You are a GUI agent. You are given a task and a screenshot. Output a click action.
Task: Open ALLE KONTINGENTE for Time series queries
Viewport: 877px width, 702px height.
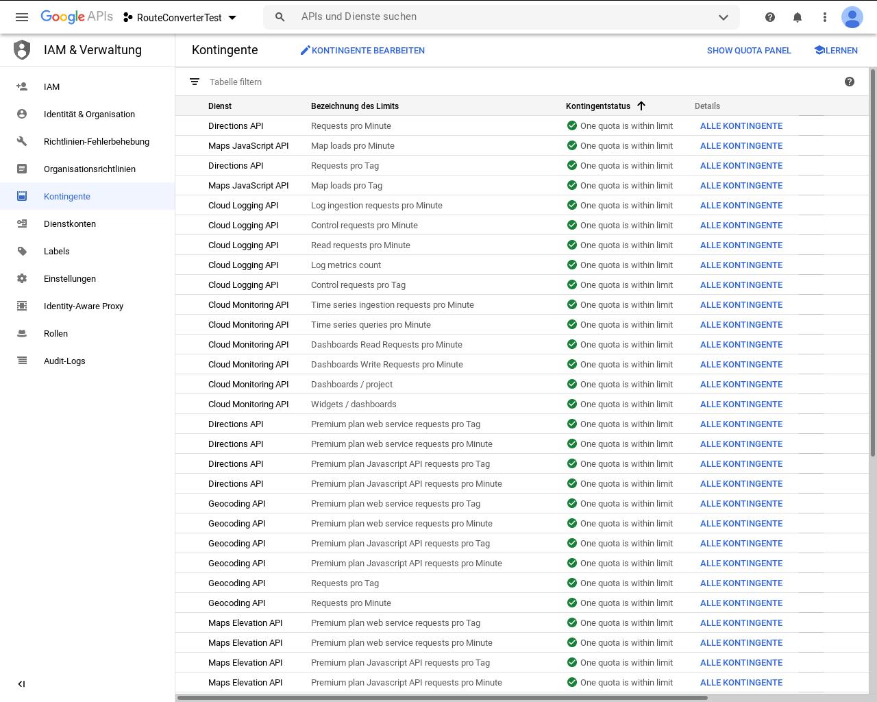741,325
